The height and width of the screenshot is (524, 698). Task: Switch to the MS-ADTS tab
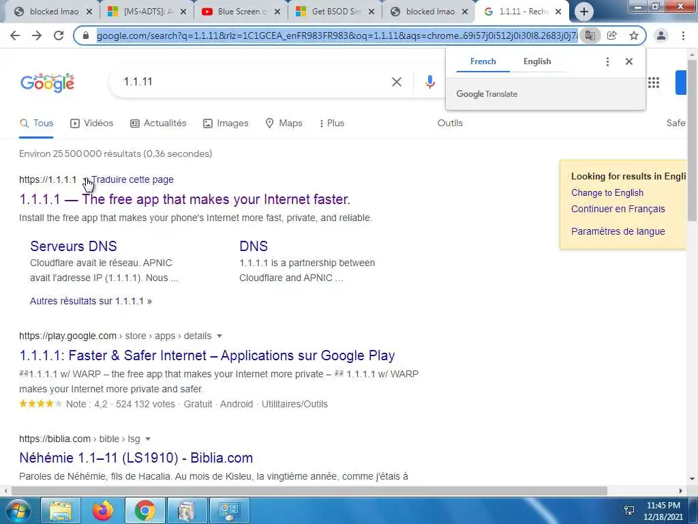pos(147,12)
